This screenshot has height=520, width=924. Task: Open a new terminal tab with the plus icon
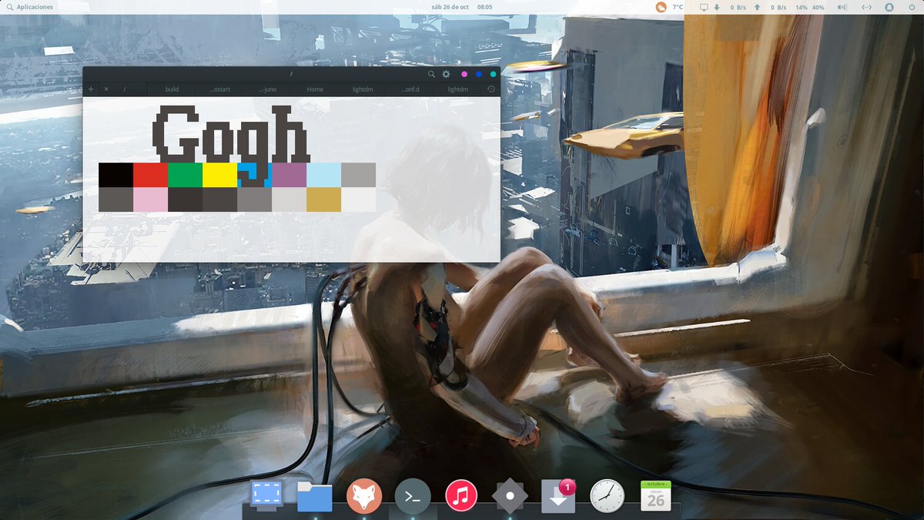tap(91, 89)
